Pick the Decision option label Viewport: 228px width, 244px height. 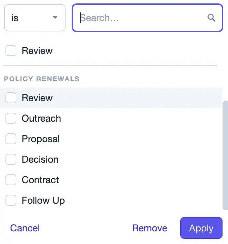click(40, 159)
